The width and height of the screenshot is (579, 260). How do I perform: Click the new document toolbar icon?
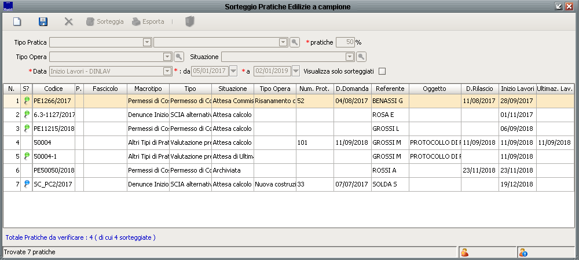click(x=17, y=21)
